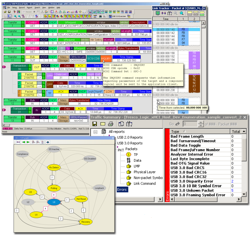Click the INQUIRY SCSI CDB field

(106, 59)
